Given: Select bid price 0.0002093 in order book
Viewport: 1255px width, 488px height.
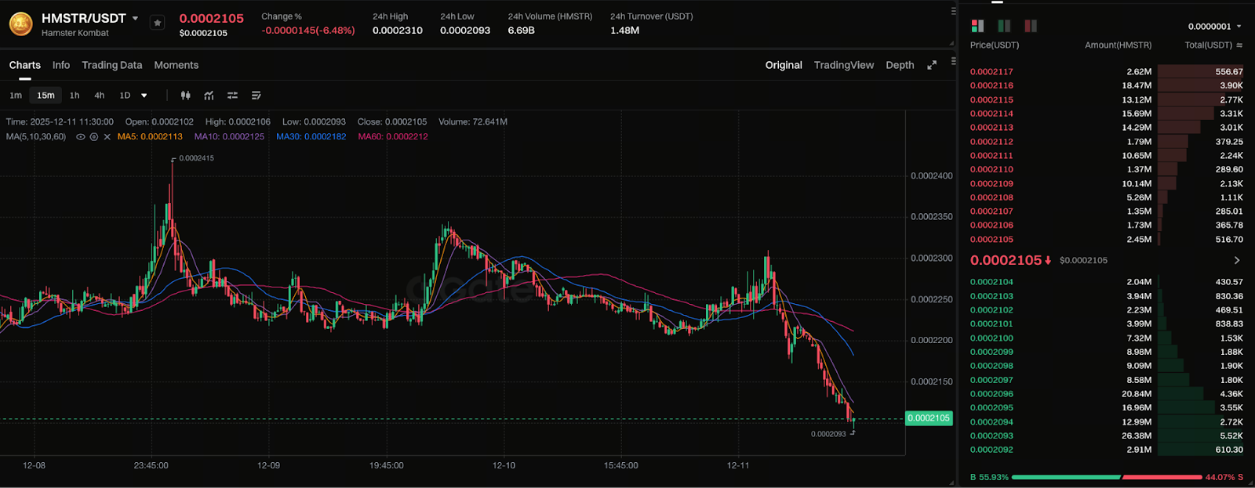Looking at the screenshot, I should [991, 436].
